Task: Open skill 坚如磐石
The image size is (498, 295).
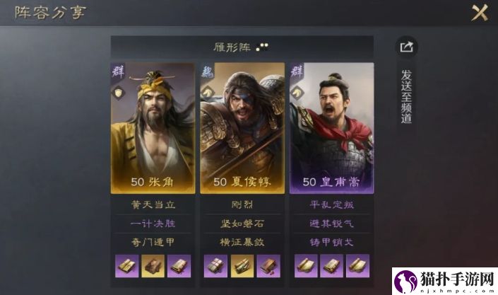Action: tap(242, 224)
